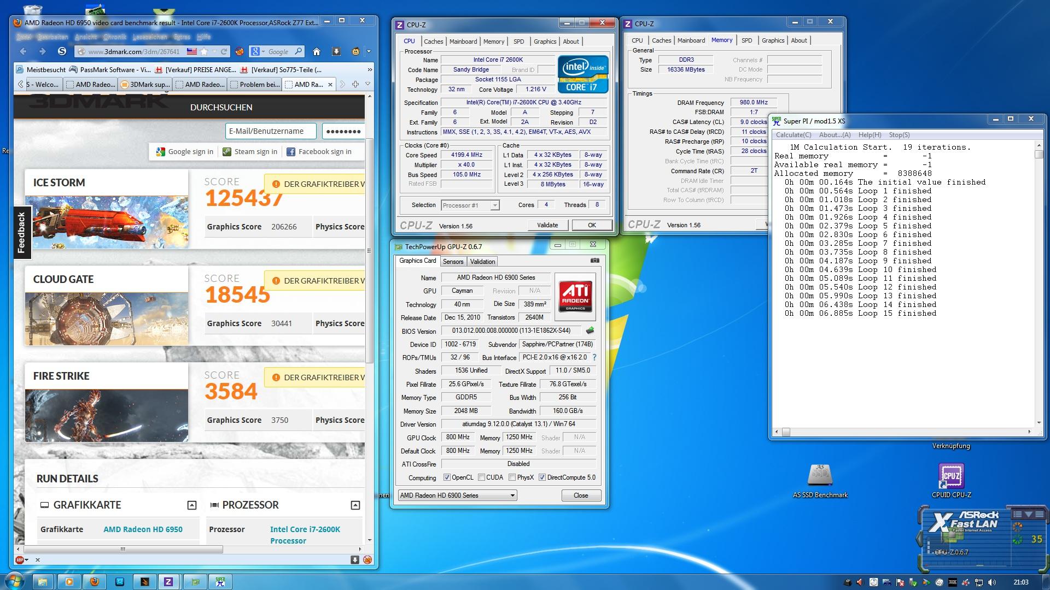Open Windows Media Player taskbar icon
The height and width of the screenshot is (590, 1050).
click(69, 582)
